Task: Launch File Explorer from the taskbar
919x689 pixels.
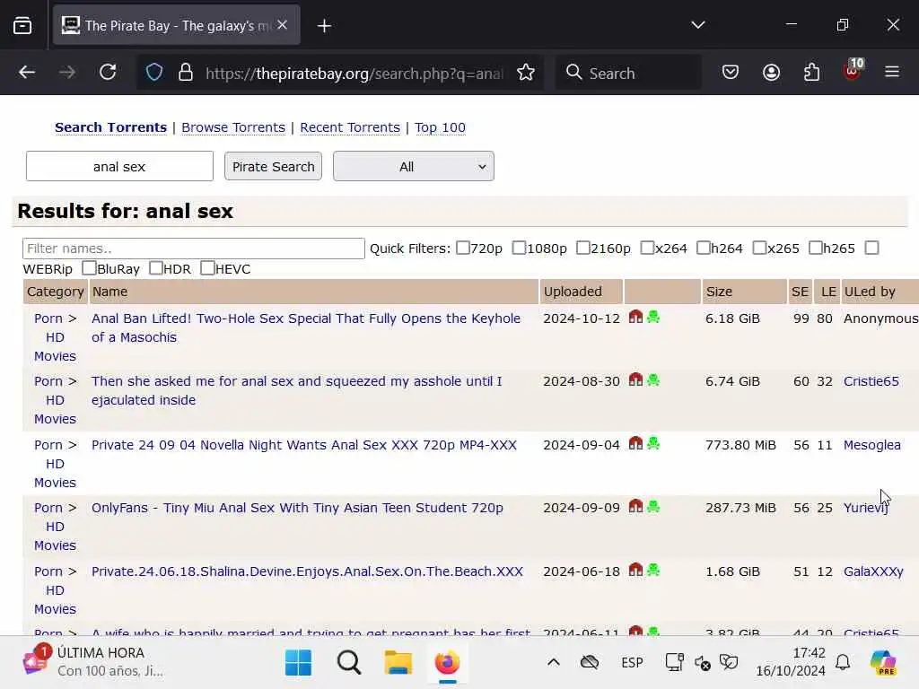Action: pyautogui.click(x=398, y=663)
